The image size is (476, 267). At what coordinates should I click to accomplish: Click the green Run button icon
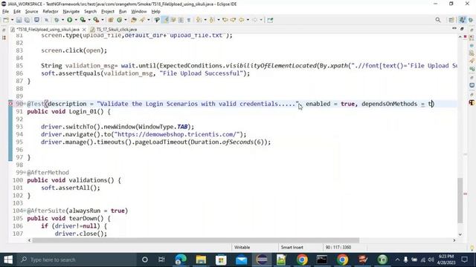pos(69,20)
